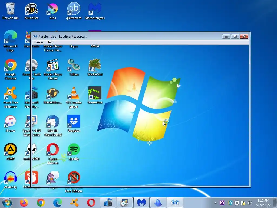Open the Game menu in Purble Place
Screen dimensions: 277x208
tap(38, 42)
